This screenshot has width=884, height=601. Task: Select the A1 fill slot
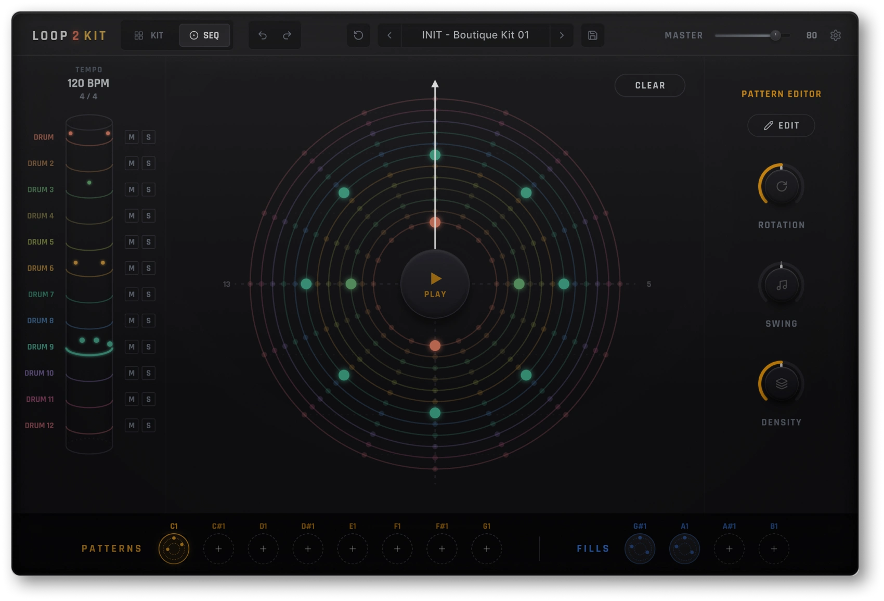coord(684,548)
